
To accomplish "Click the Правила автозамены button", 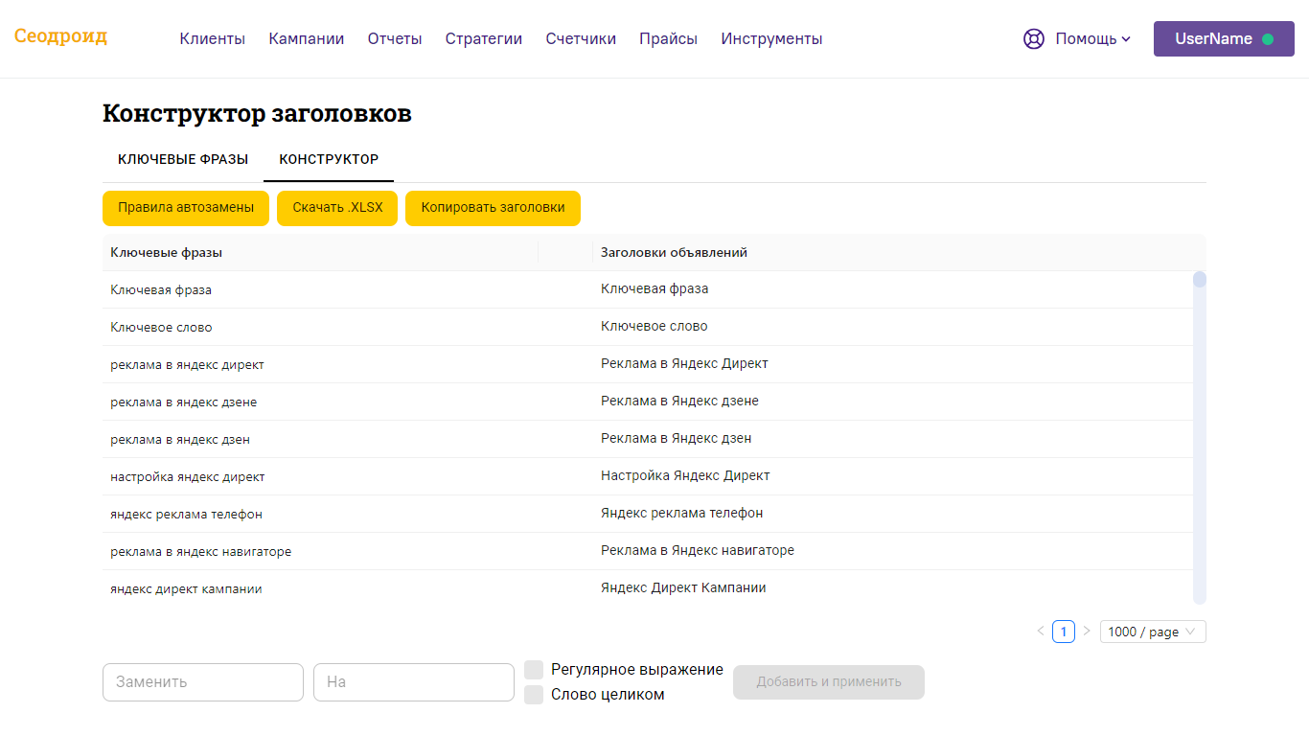I will pos(186,208).
